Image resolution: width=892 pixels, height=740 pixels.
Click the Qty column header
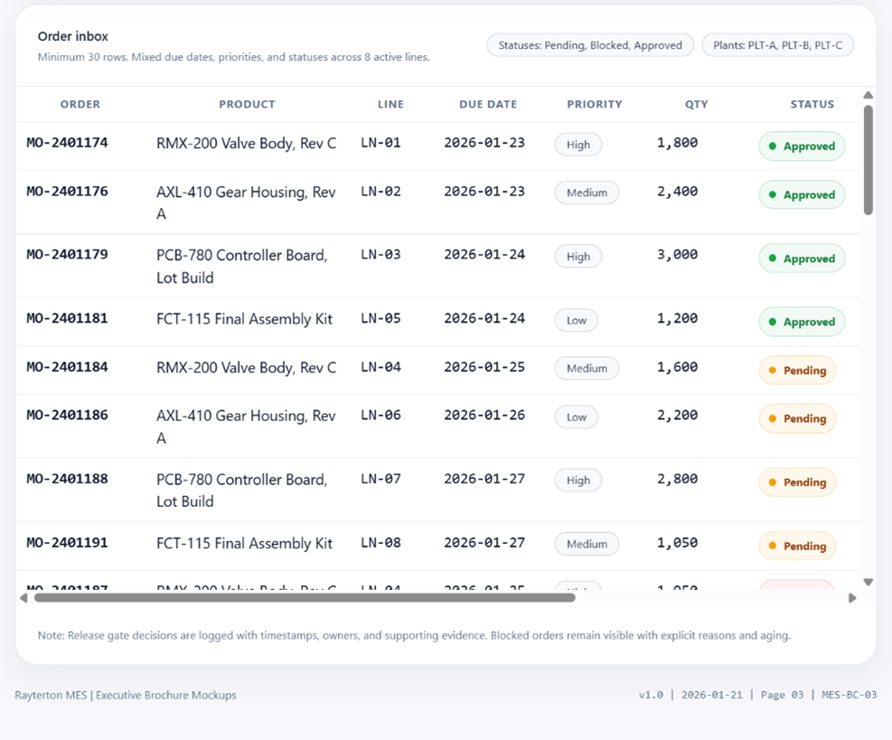(696, 105)
